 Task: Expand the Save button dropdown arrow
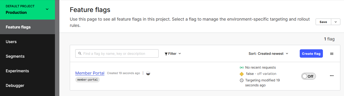tap(336, 22)
